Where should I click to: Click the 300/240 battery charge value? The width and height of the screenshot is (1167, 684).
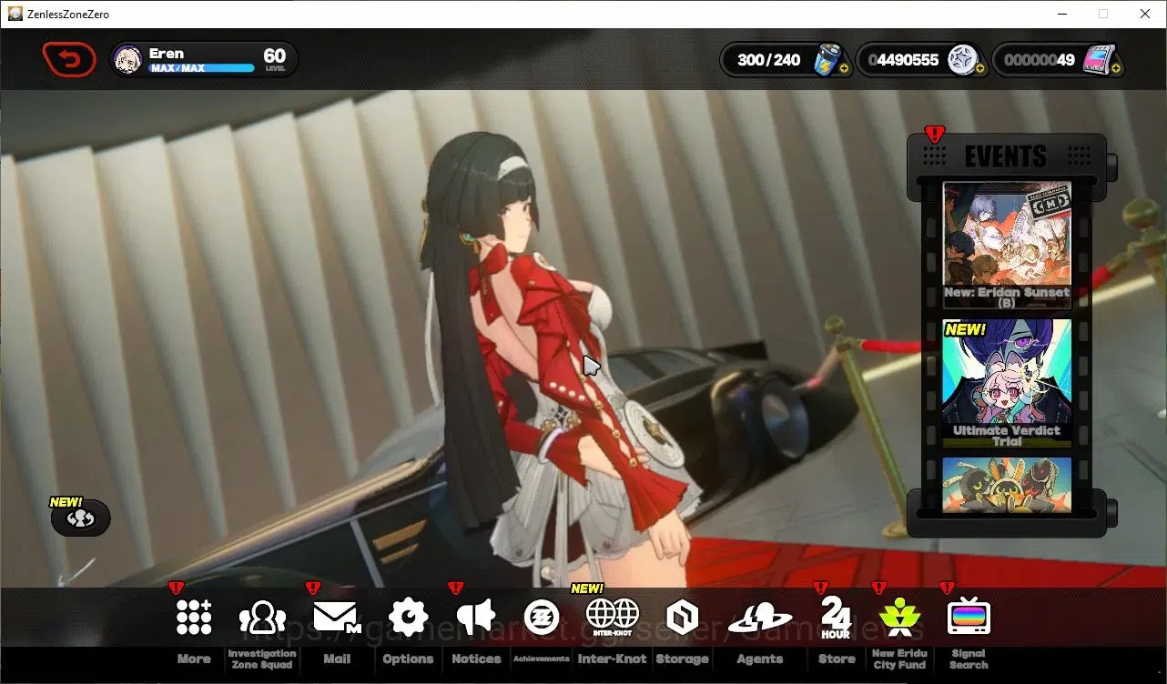coord(769,60)
